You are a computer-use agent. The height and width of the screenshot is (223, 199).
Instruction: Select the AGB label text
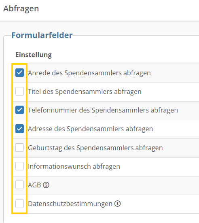34,185
